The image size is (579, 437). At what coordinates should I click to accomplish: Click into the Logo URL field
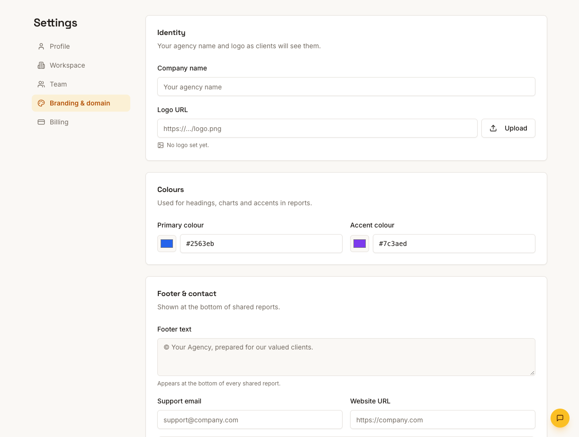click(x=317, y=128)
